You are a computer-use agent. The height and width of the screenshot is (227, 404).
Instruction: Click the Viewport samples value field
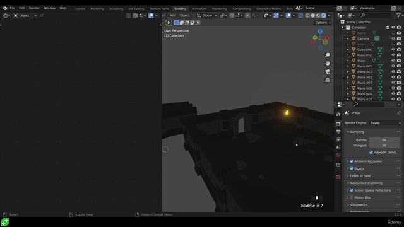(x=384, y=146)
